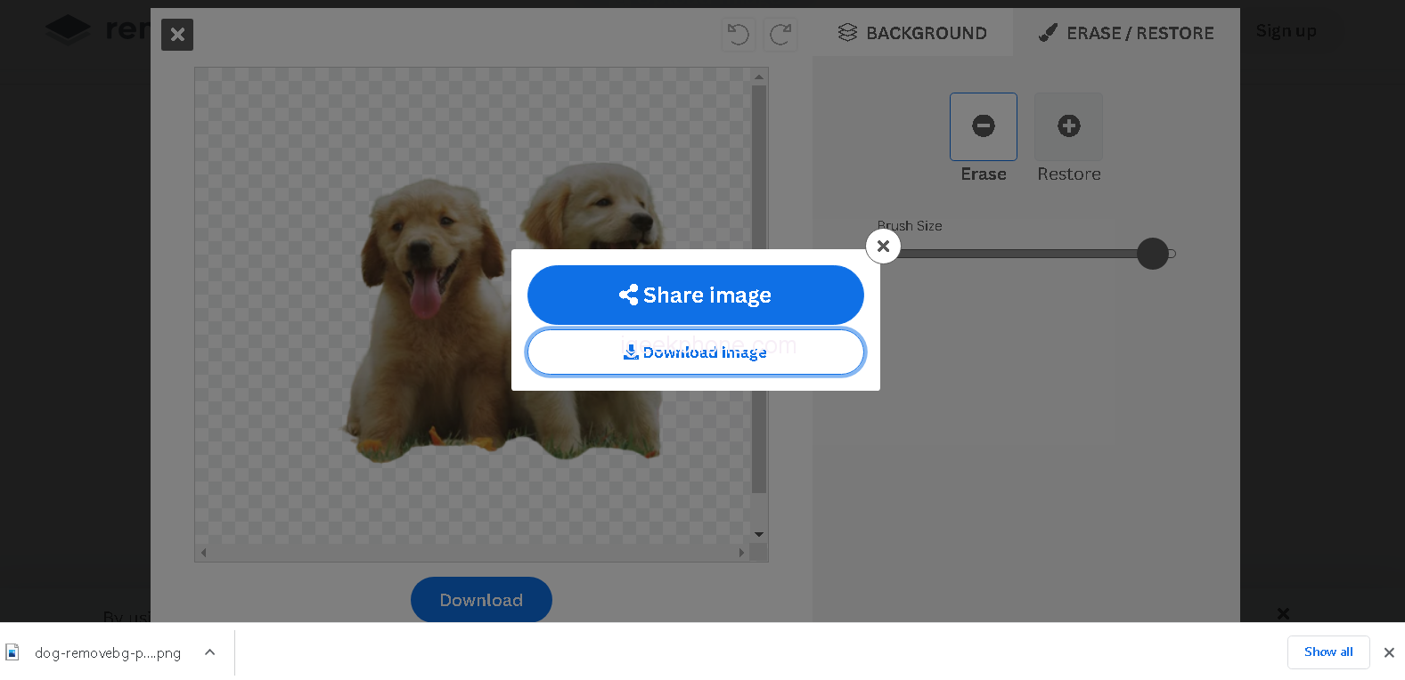Click the Sign up link
The height and width of the screenshot is (680, 1405).
click(x=1286, y=31)
